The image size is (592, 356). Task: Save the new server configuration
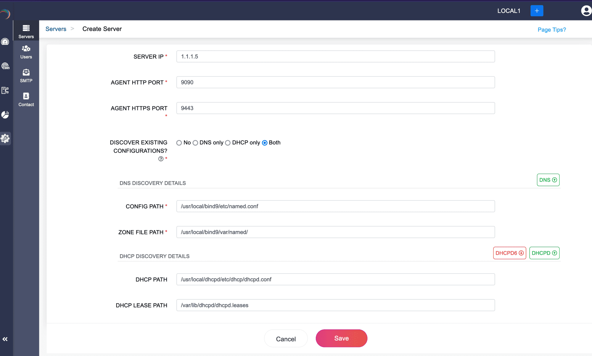click(341, 338)
